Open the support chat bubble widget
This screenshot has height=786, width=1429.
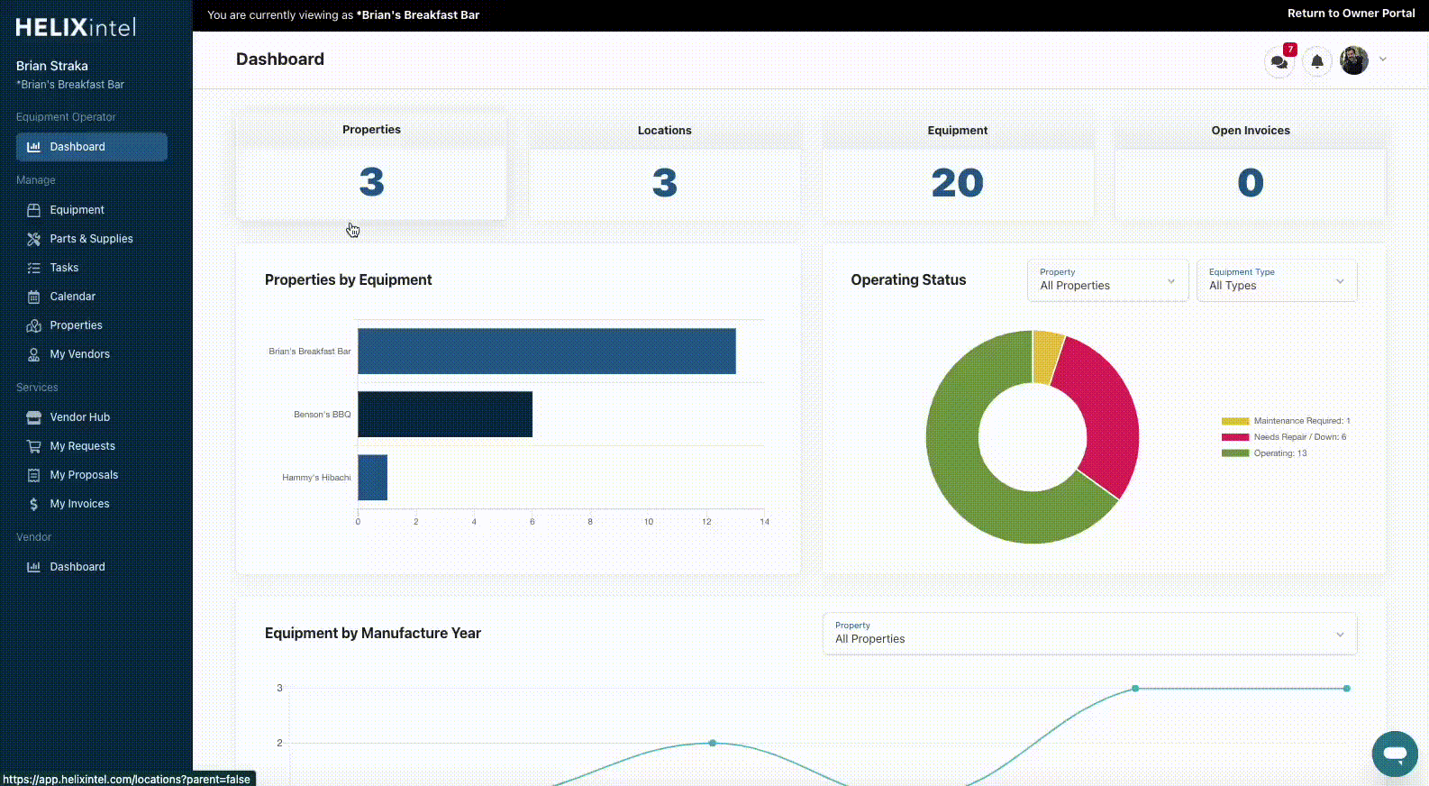coord(1395,754)
